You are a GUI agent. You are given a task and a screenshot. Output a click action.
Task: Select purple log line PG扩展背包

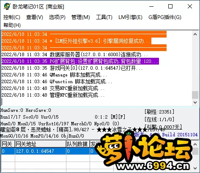(80, 61)
